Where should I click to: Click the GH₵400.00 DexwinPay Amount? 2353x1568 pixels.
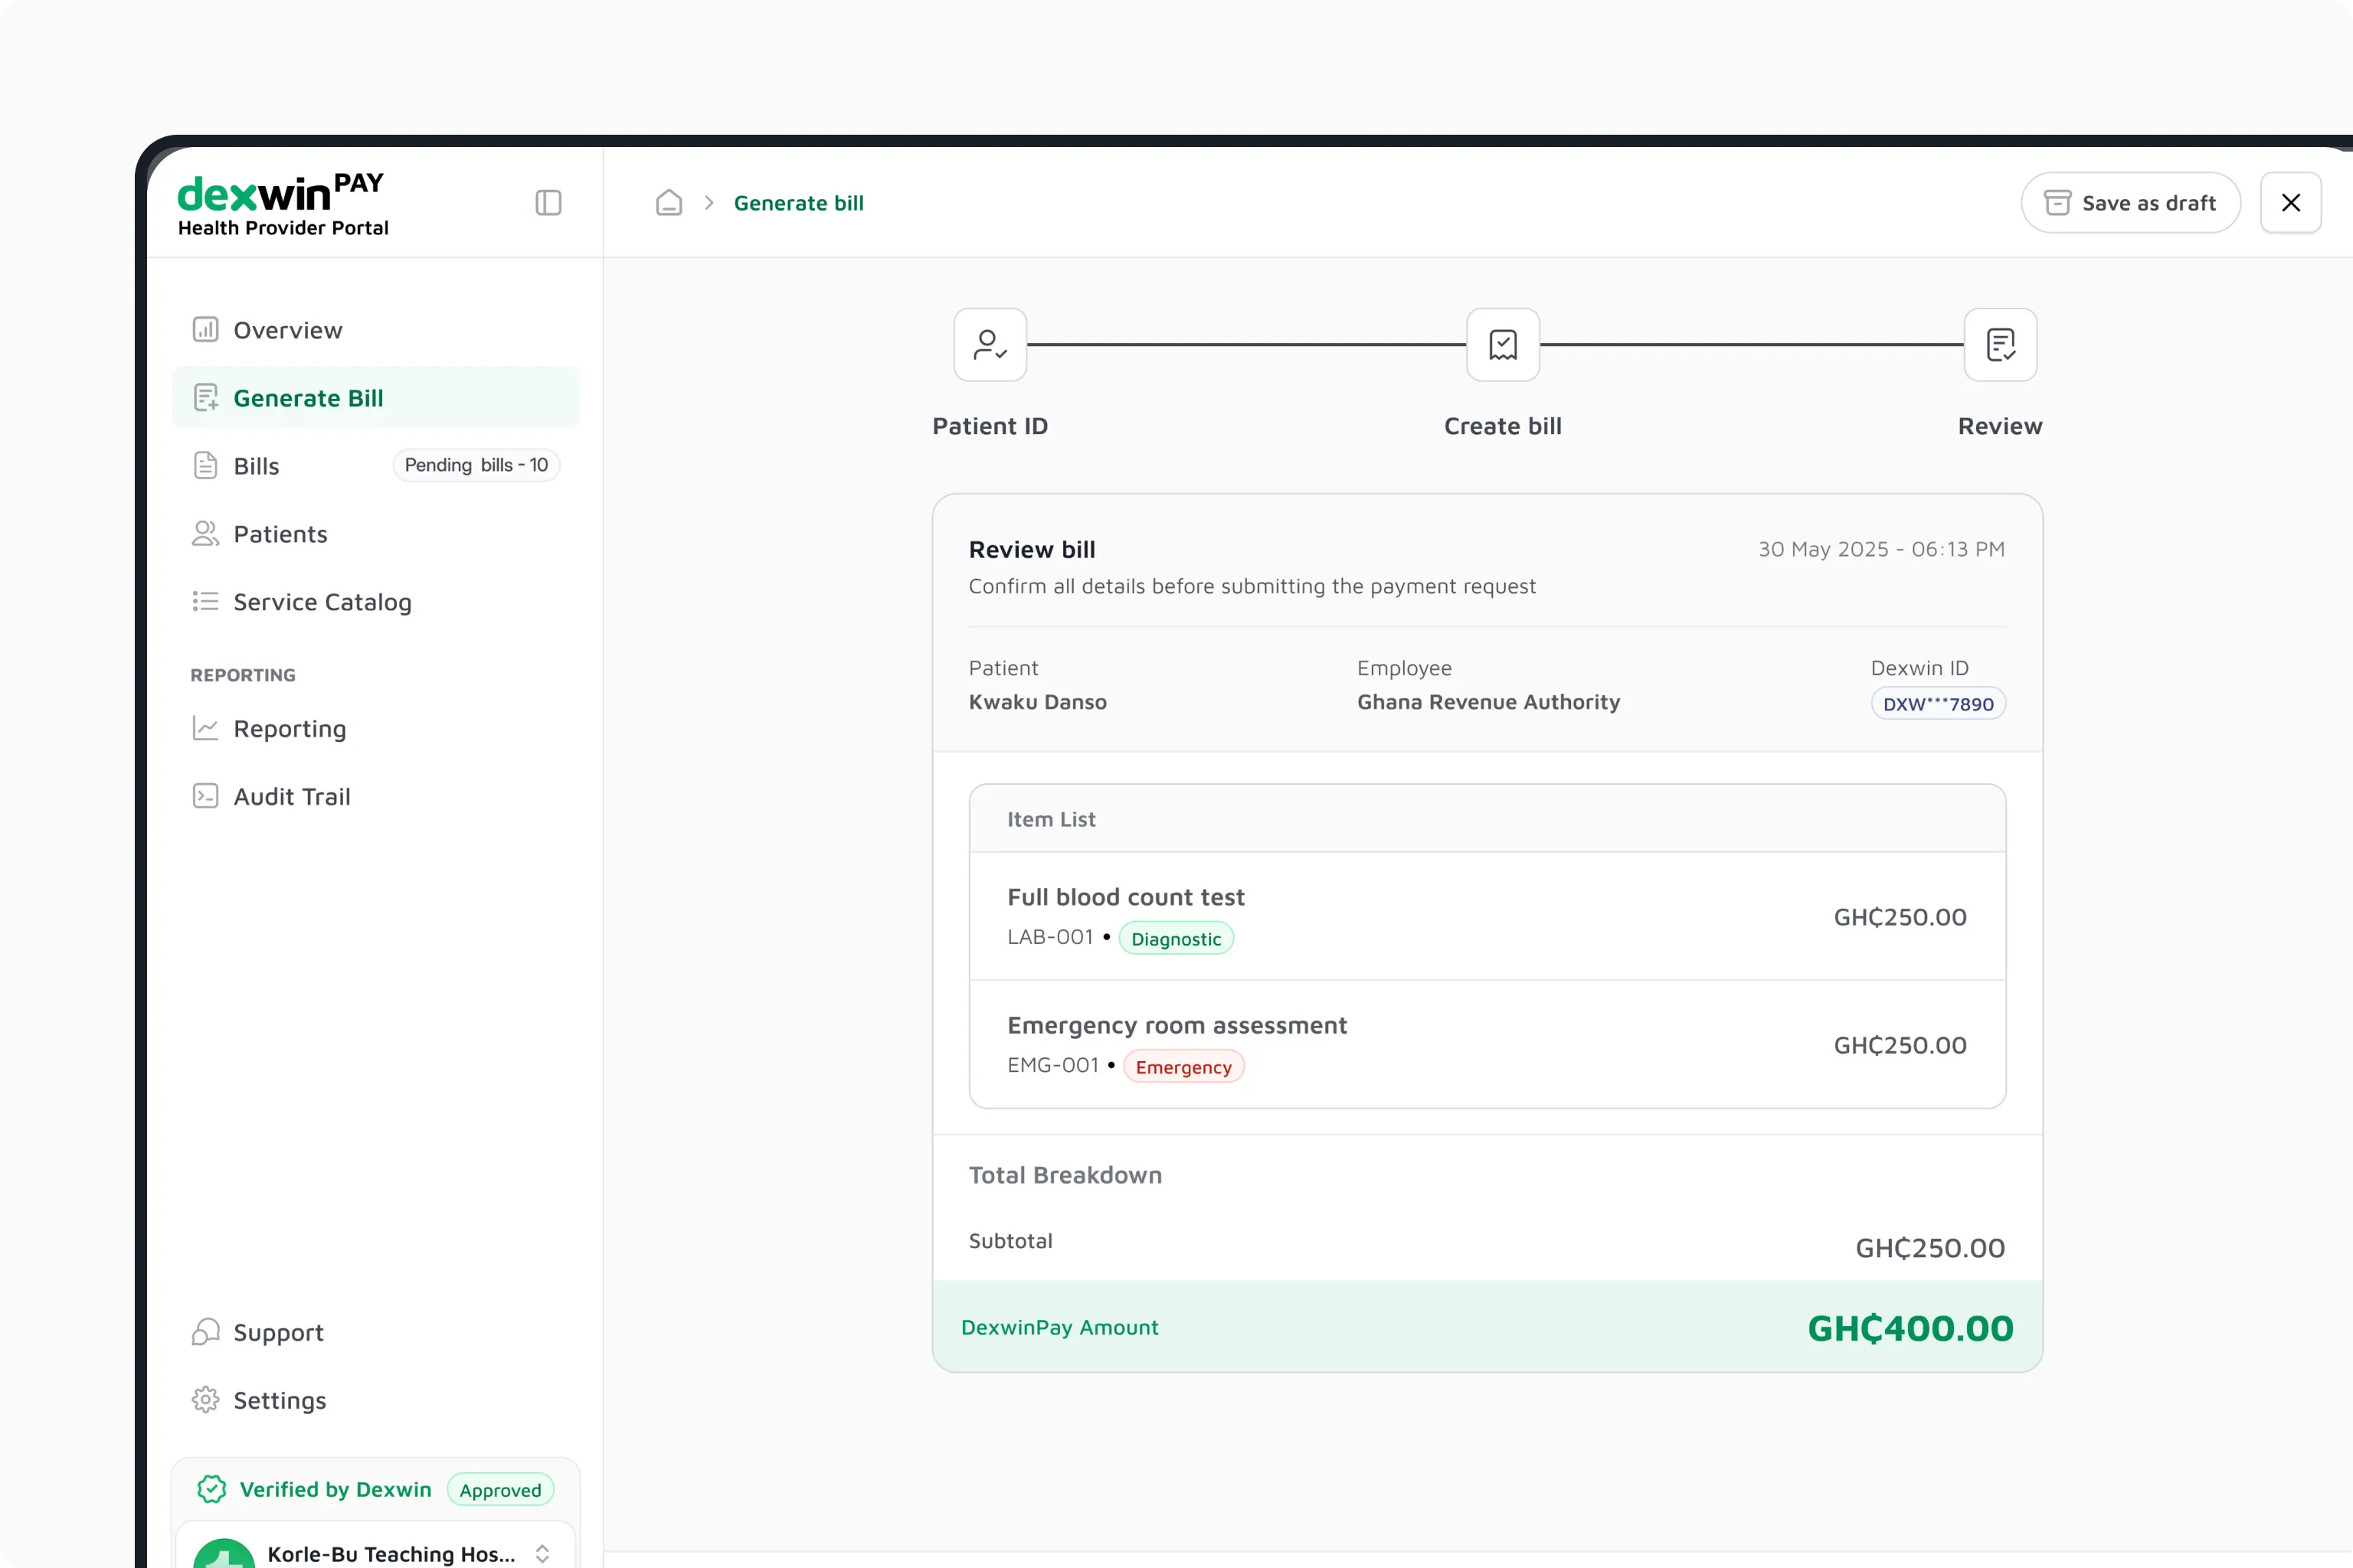[x=1910, y=1328]
